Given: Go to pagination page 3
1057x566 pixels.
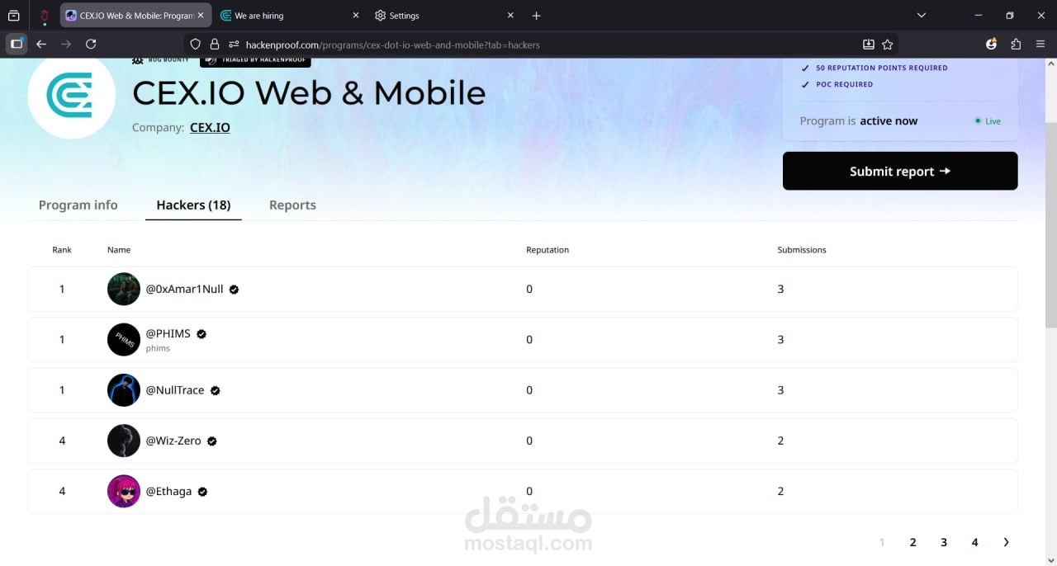Looking at the screenshot, I should [x=944, y=542].
